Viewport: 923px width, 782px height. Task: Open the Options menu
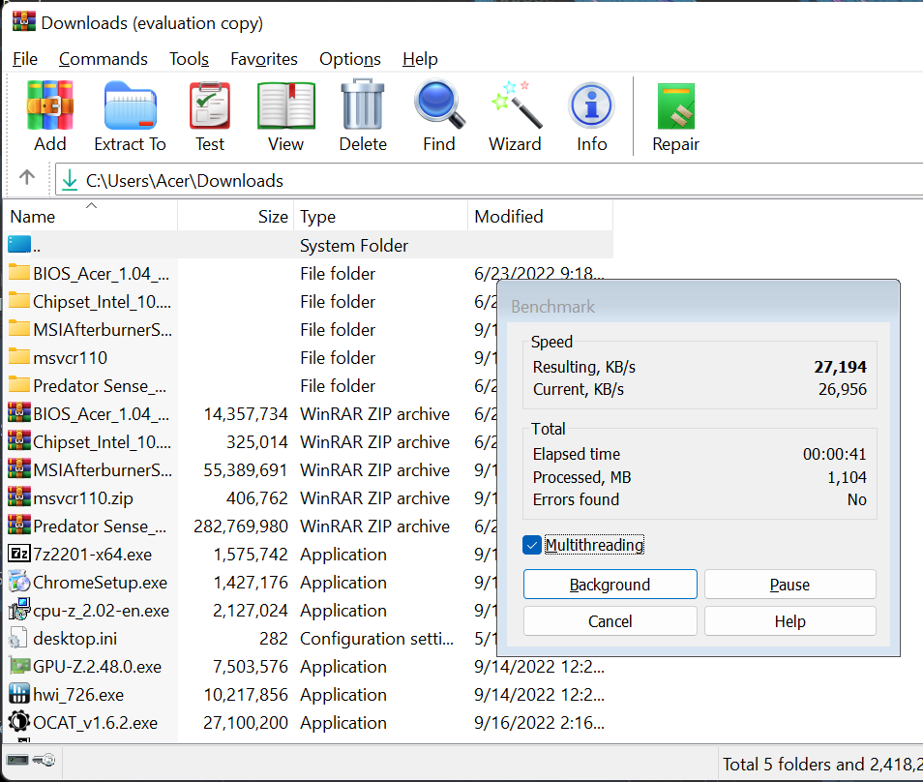click(x=350, y=59)
